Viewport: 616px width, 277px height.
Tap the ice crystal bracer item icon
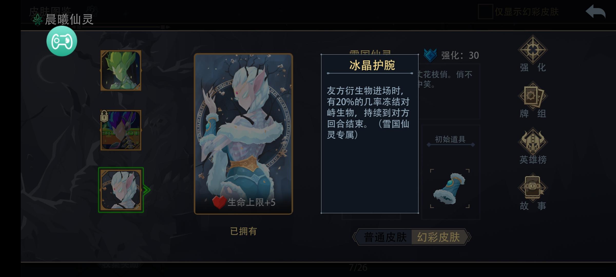point(450,188)
